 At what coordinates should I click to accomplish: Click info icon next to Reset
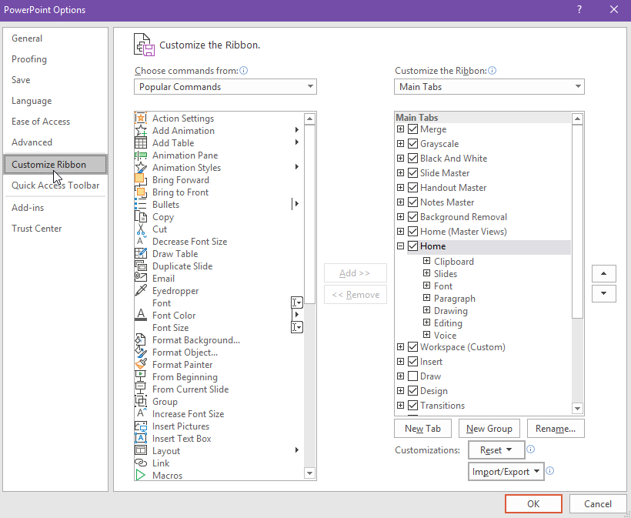[x=531, y=449]
